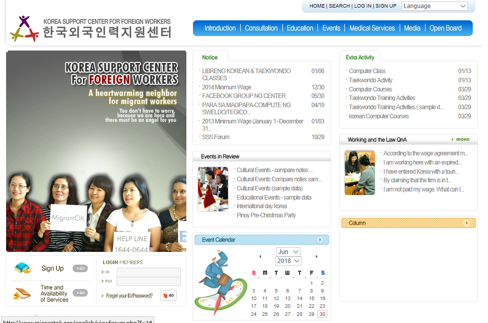Click the login GO button

point(168,295)
